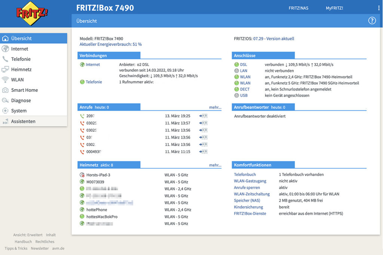Click the phone handset icon for Telefonie
The width and height of the screenshot is (383, 255).
point(5,59)
